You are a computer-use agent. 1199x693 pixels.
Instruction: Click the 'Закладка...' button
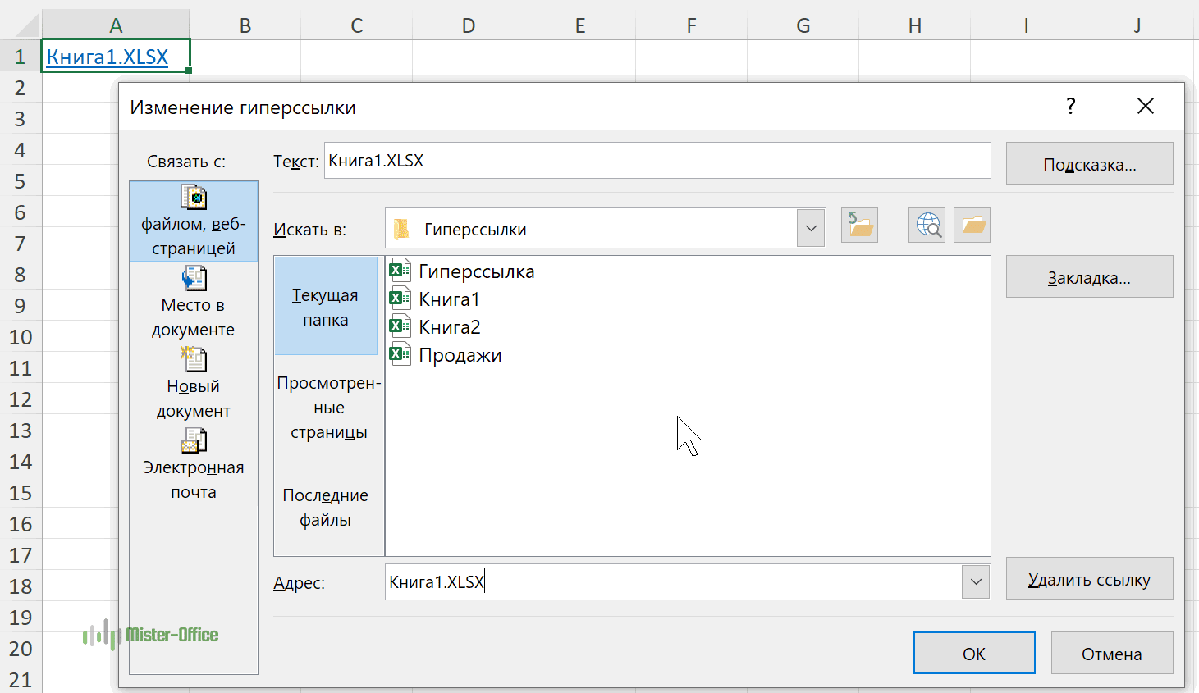(x=1089, y=277)
